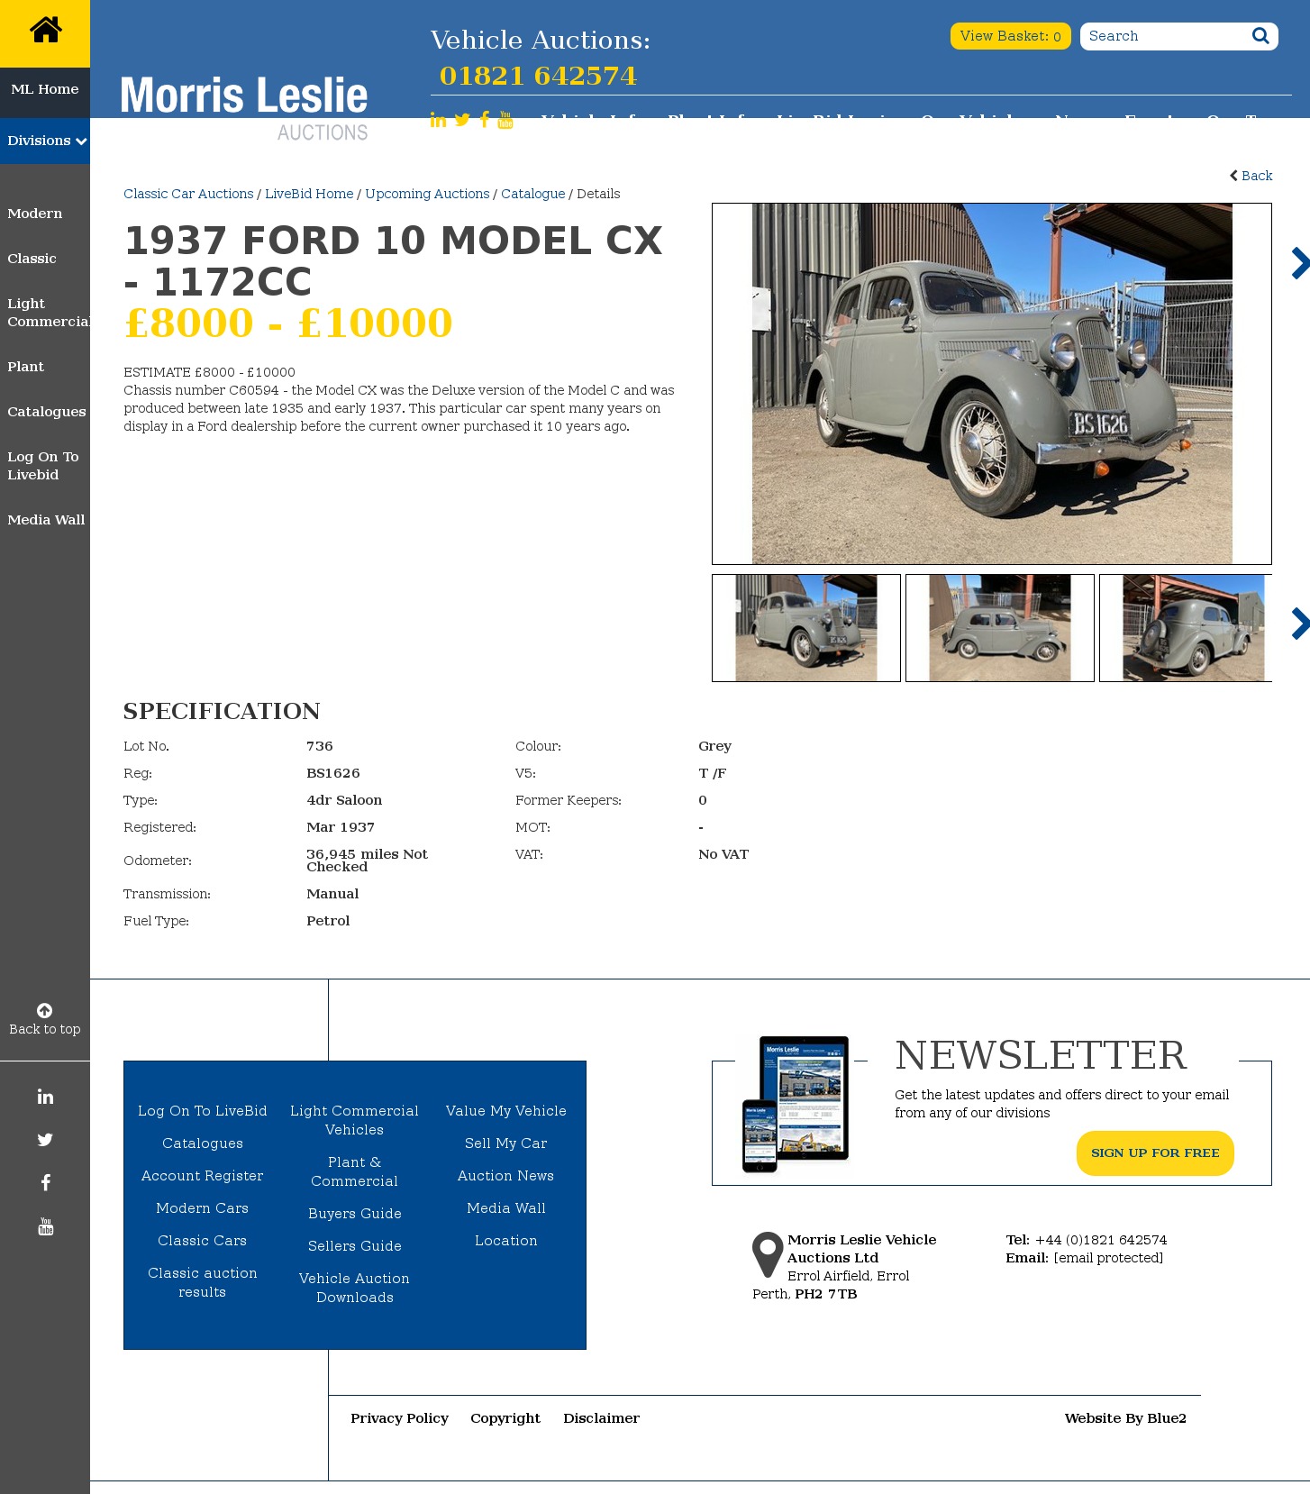The width and height of the screenshot is (1310, 1494).
Task: Open footer Log On To LiveBid link
Action: [203, 1111]
